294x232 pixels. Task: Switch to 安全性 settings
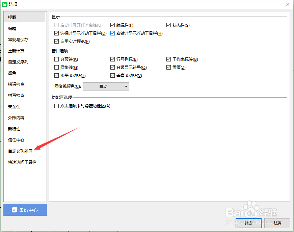point(14,106)
